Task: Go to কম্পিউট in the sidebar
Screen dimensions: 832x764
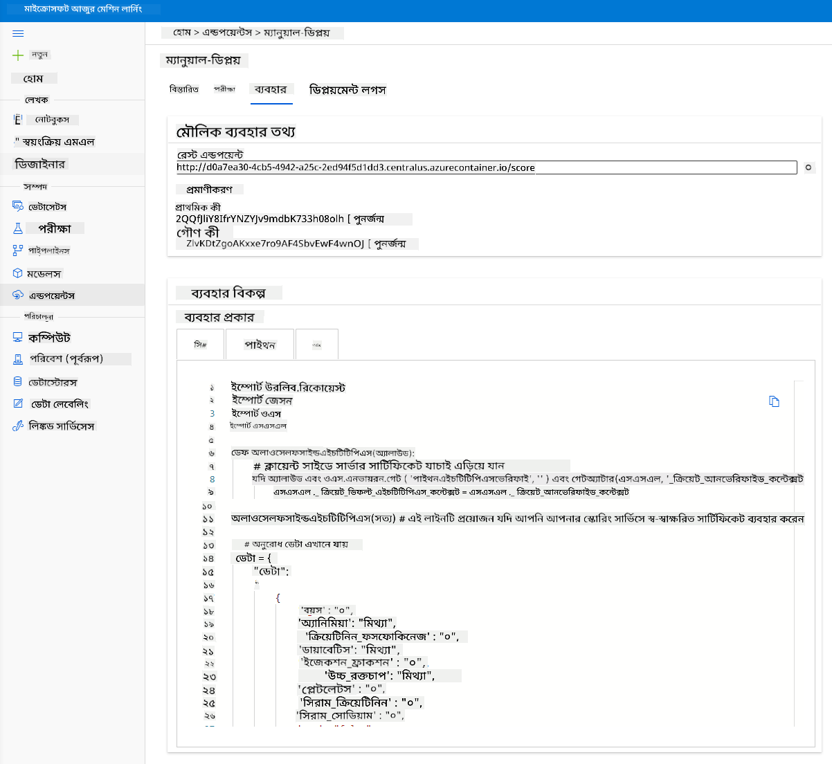Action: [x=49, y=338]
